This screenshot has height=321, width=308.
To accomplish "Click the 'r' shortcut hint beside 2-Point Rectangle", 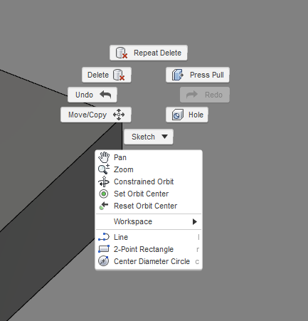I will 198,250.
